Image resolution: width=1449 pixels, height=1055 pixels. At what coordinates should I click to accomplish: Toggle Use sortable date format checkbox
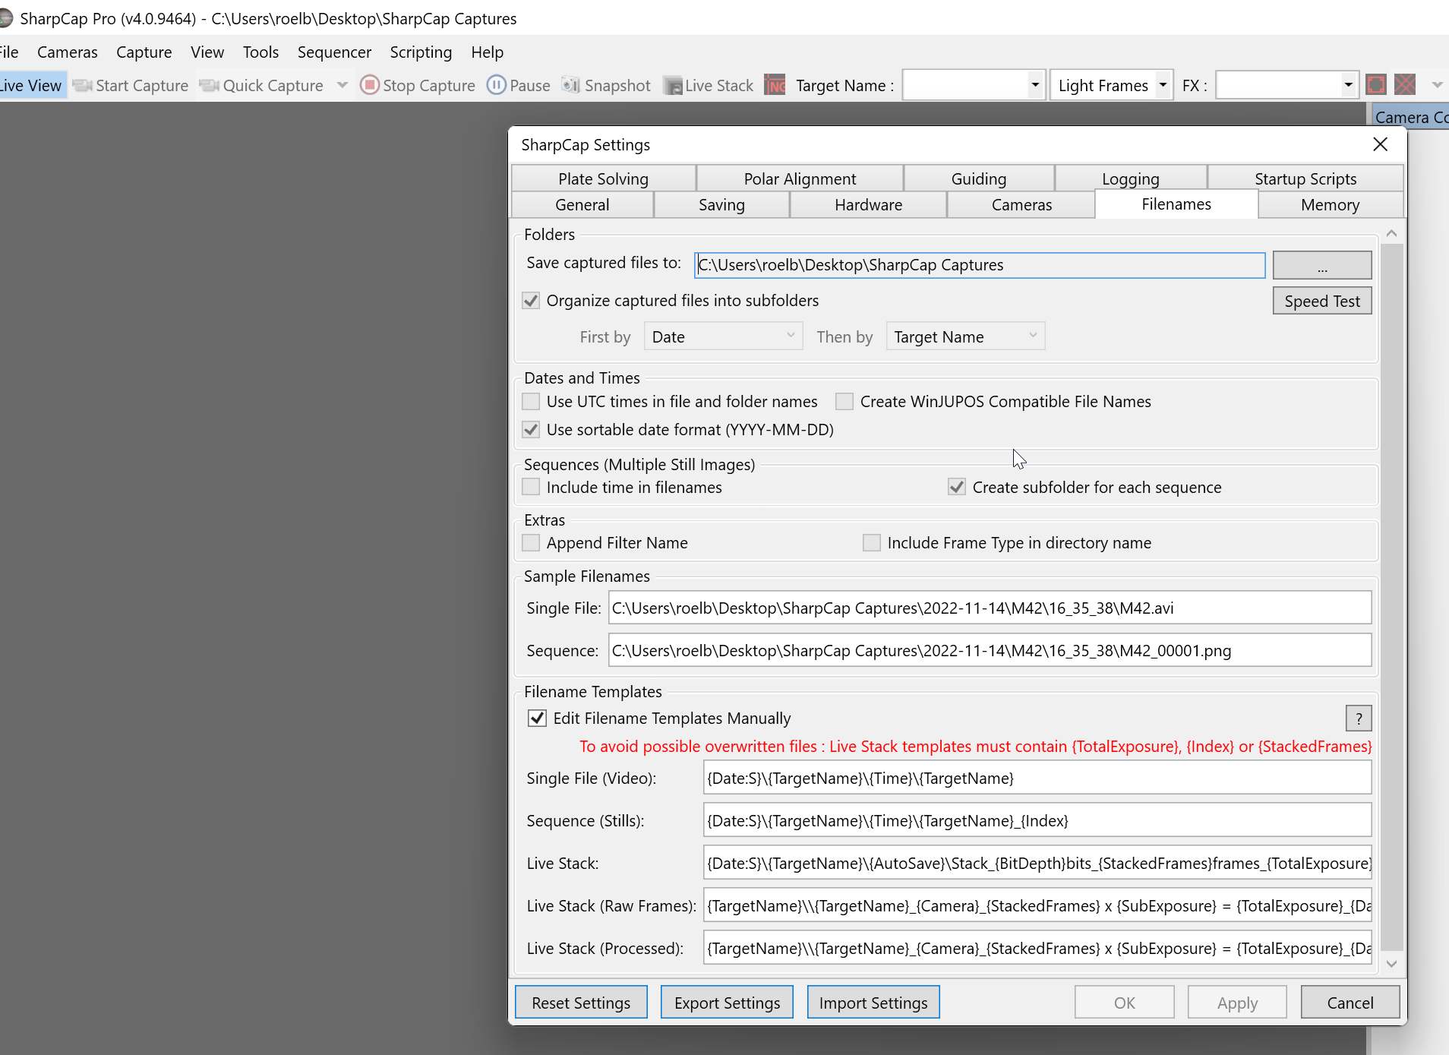[531, 429]
